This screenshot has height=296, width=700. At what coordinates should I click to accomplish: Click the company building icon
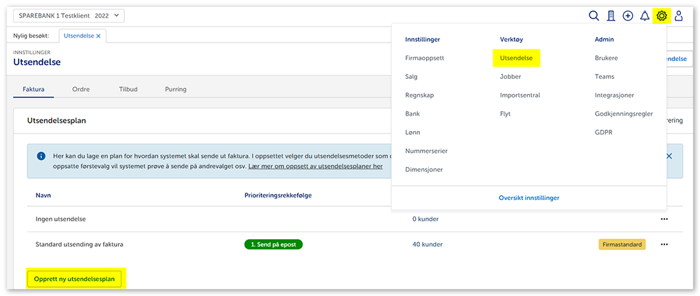click(x=611, y=16)
